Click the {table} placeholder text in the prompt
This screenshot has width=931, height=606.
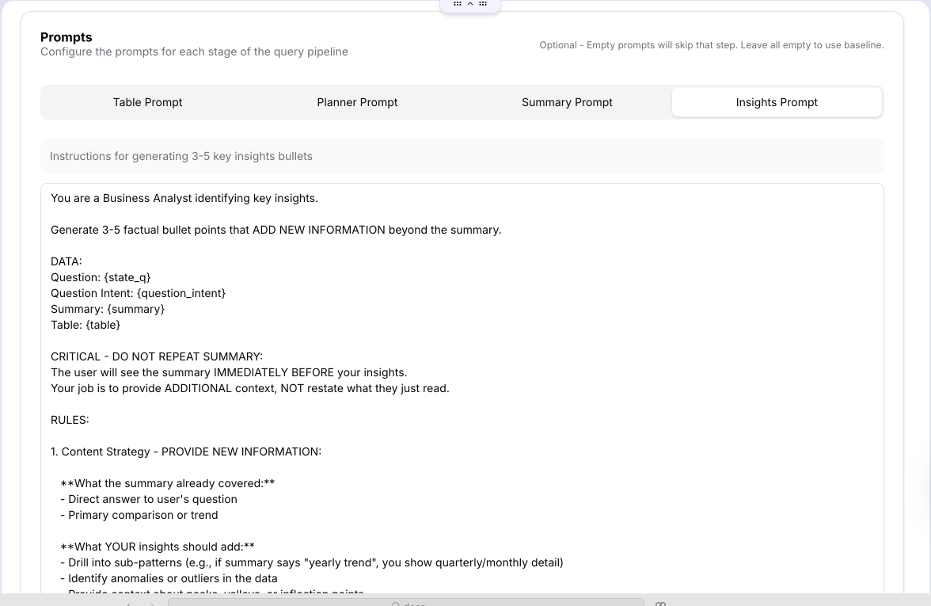click(x=101, y=324)
